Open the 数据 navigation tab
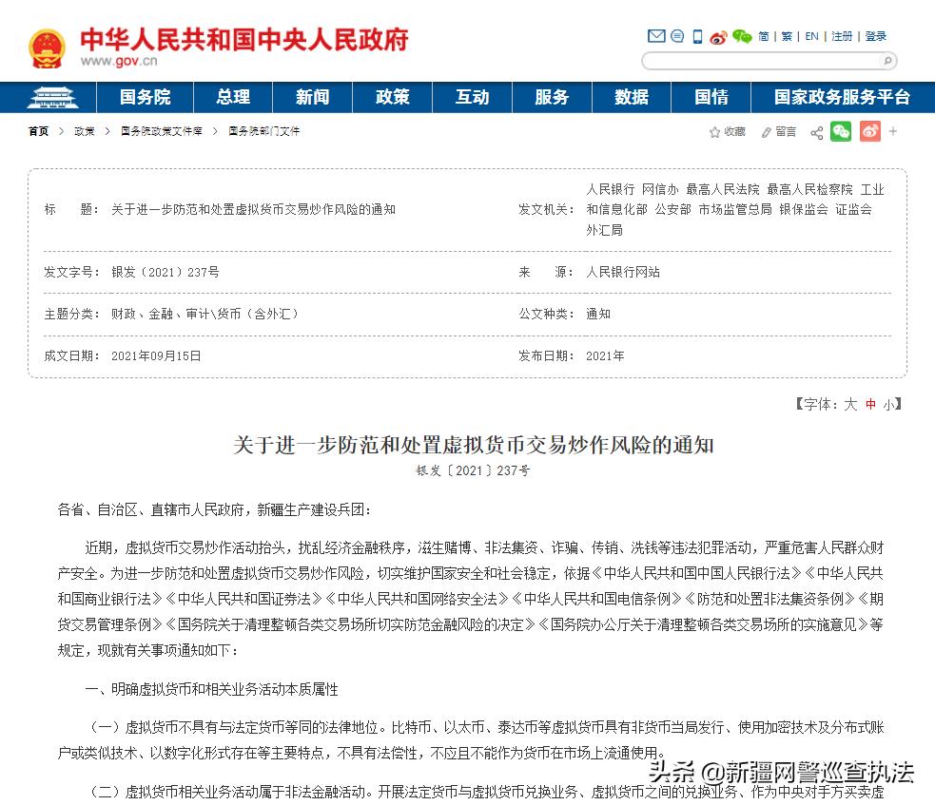This screenshot has height=805, width=935. click(x=632, y=97)
